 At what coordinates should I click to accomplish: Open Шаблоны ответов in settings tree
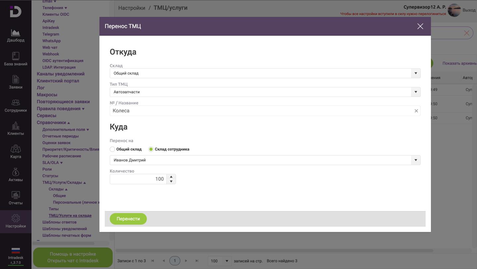coord(59,222)
